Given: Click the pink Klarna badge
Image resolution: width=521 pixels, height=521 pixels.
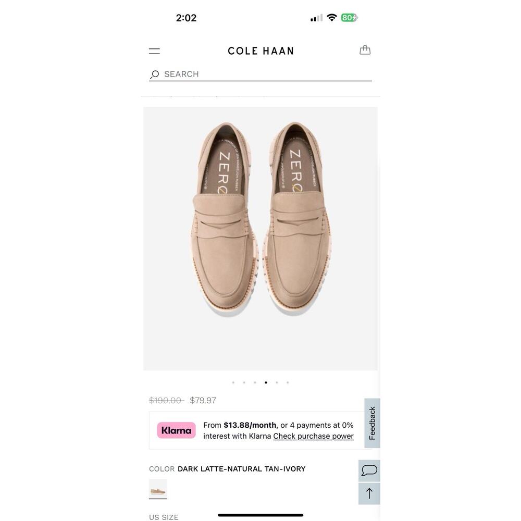Looking at the screenshot, I should tap(176, 430).
